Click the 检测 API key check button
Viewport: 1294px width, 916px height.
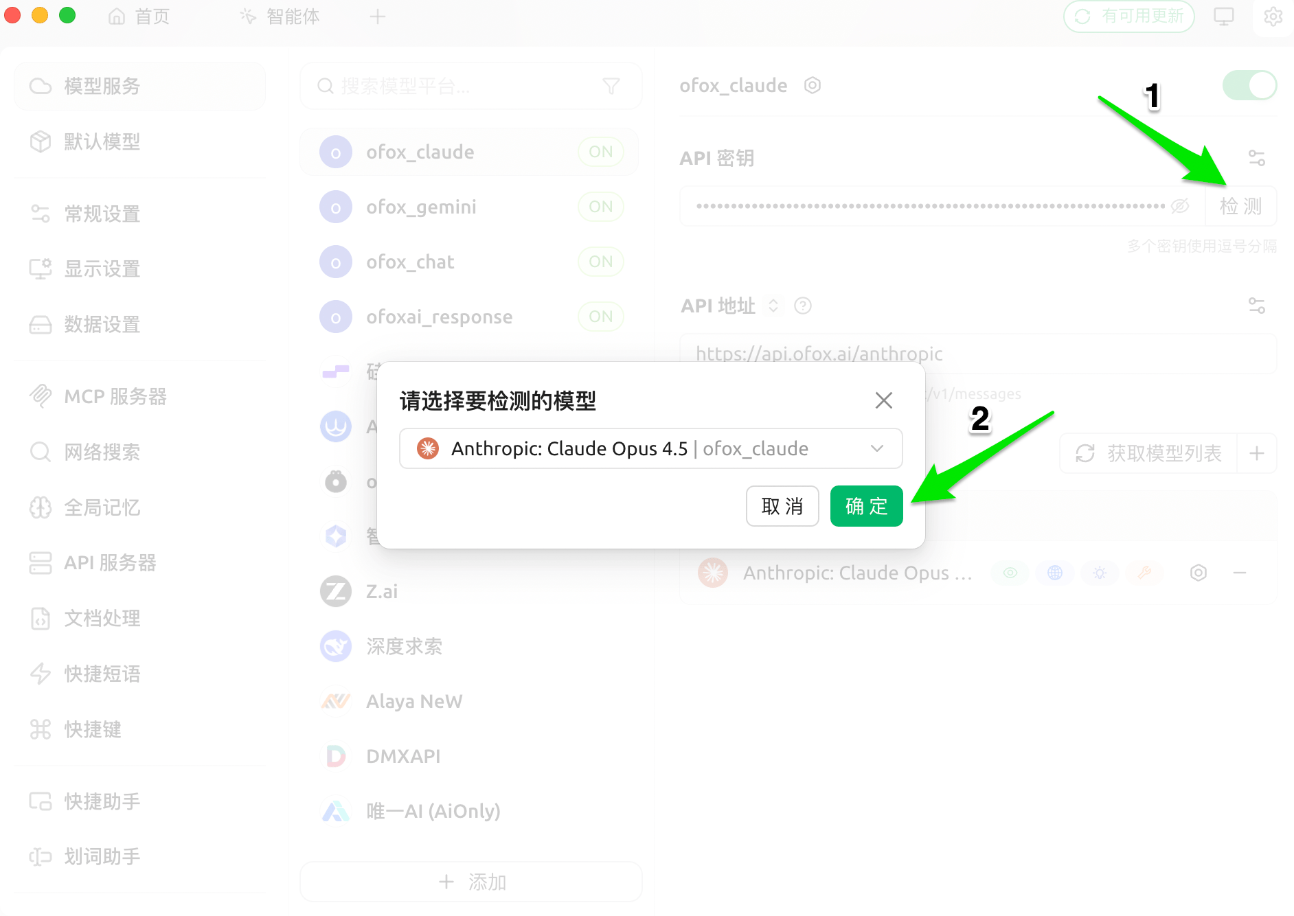click(1240, 206)
